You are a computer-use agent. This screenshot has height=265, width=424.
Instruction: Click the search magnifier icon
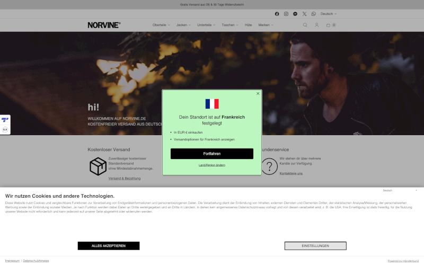tap(305, 25)
